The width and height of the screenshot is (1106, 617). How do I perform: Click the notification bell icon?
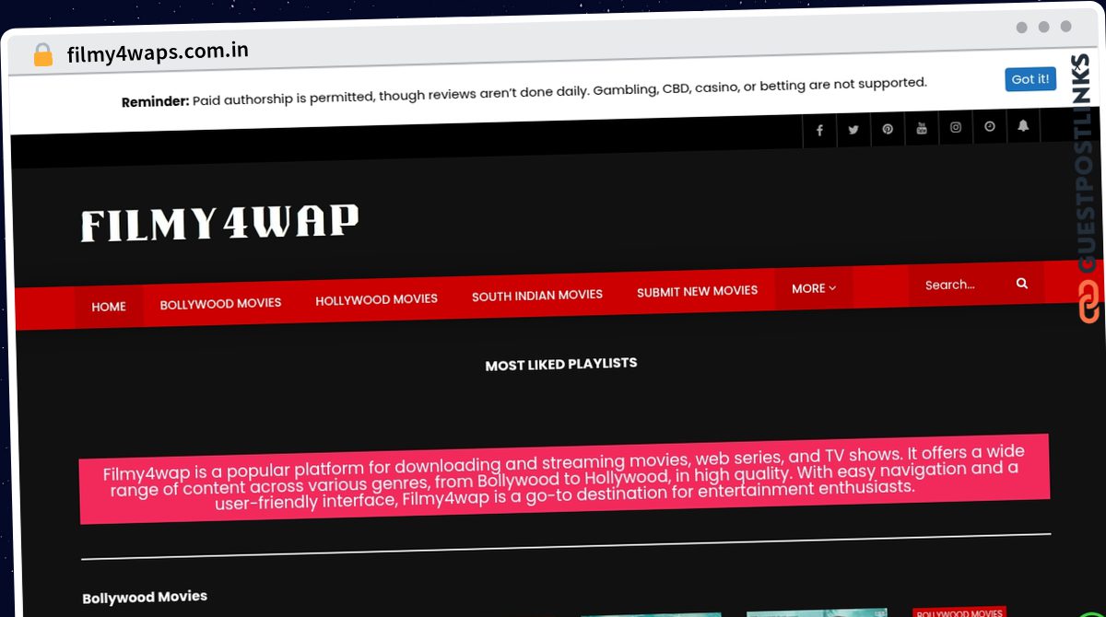[1023, 125]
